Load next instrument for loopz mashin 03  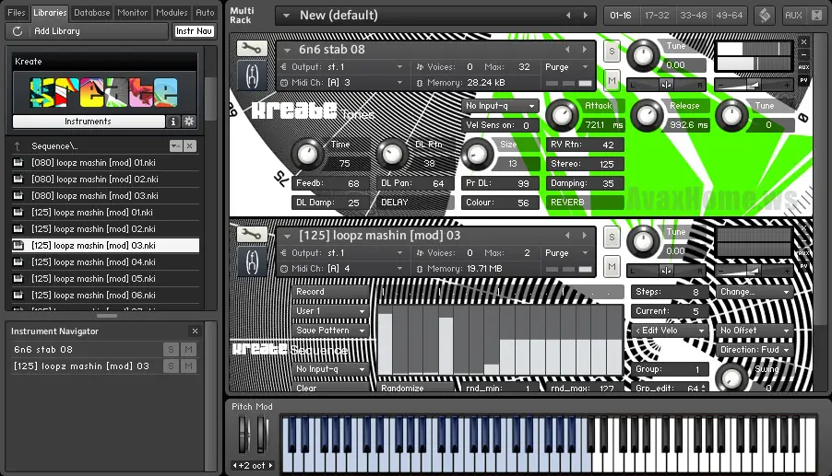click(x=585, y=235)
